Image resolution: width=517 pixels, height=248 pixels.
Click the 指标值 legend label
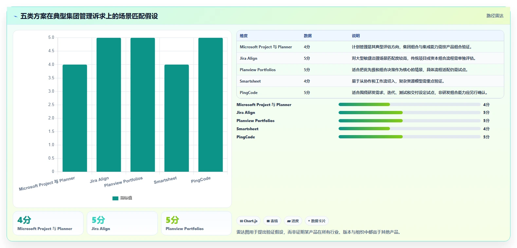point(126,198)
